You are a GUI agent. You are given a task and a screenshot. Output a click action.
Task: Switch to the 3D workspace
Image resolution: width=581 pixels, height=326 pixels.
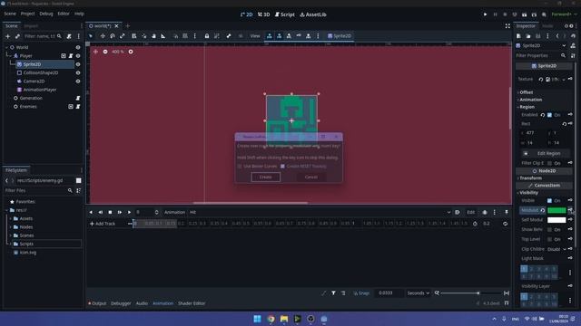264,14
